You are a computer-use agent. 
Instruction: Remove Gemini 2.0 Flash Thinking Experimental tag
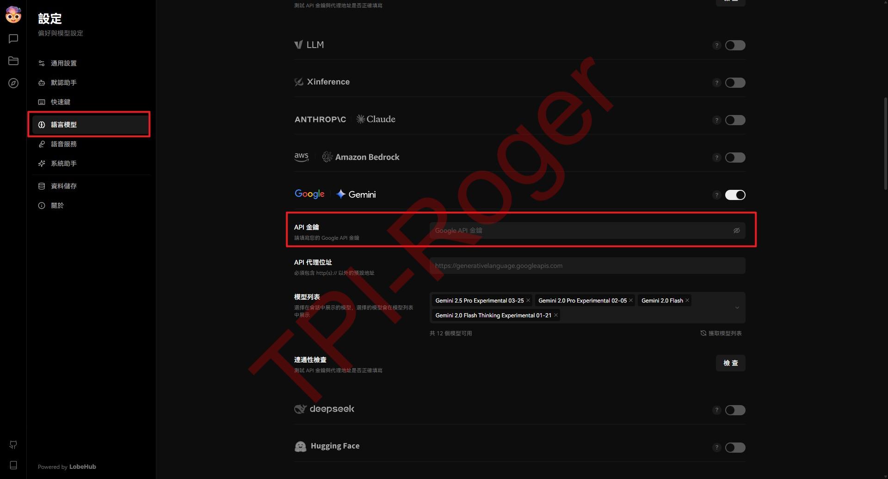click(555, 315)
